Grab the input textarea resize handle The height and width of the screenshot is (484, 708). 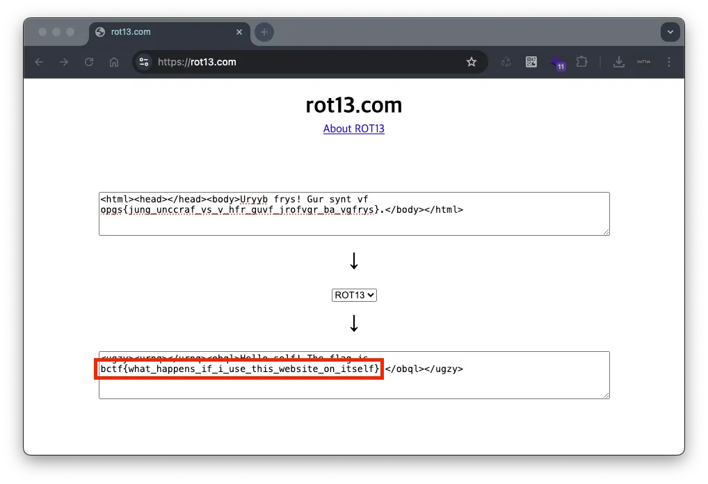[606, 232]
